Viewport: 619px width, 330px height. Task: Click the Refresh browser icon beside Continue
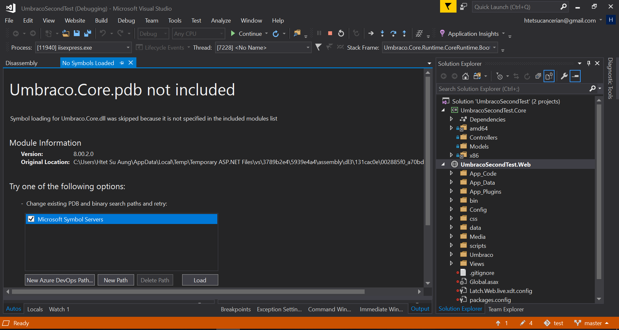click(276, 34)
